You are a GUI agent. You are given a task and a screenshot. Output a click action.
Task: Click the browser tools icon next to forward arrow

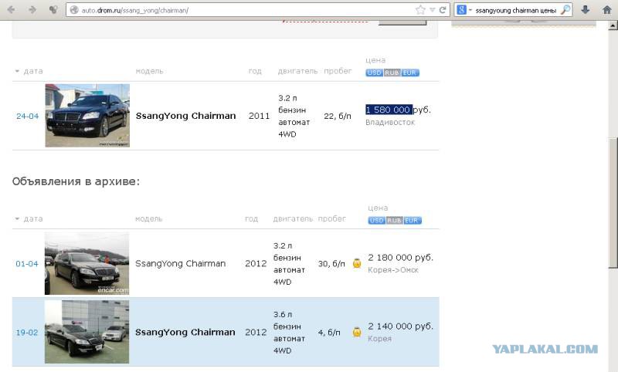click(53, 9)
